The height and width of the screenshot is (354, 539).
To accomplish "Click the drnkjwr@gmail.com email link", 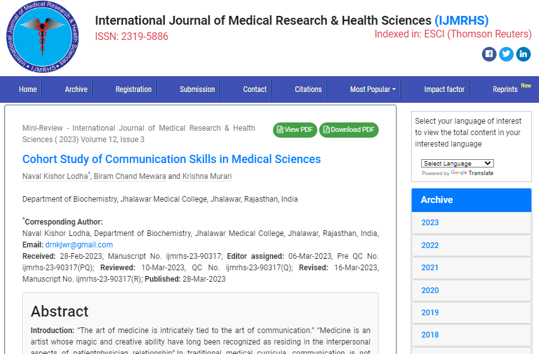I will pyautogui.click(x=79, y=245).
